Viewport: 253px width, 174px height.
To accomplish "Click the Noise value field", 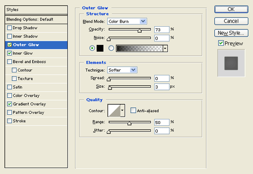I will (161, 38).
